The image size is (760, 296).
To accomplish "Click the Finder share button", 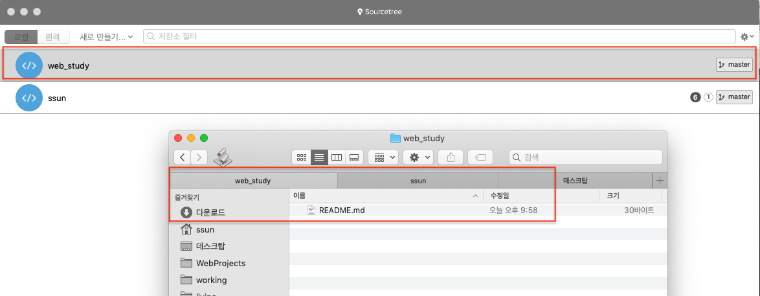I will [x=451, y=157].
